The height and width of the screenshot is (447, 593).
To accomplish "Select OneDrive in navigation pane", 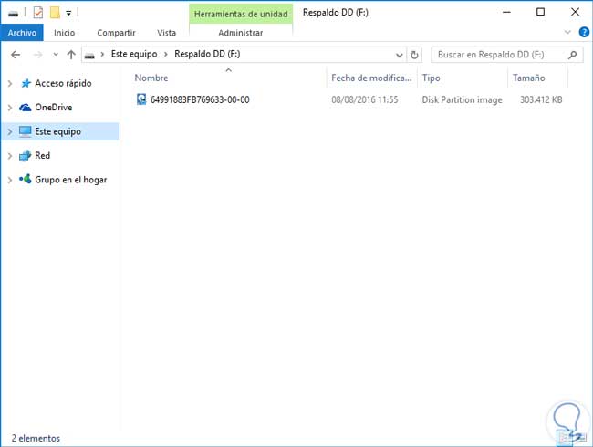I will point(53,108).
